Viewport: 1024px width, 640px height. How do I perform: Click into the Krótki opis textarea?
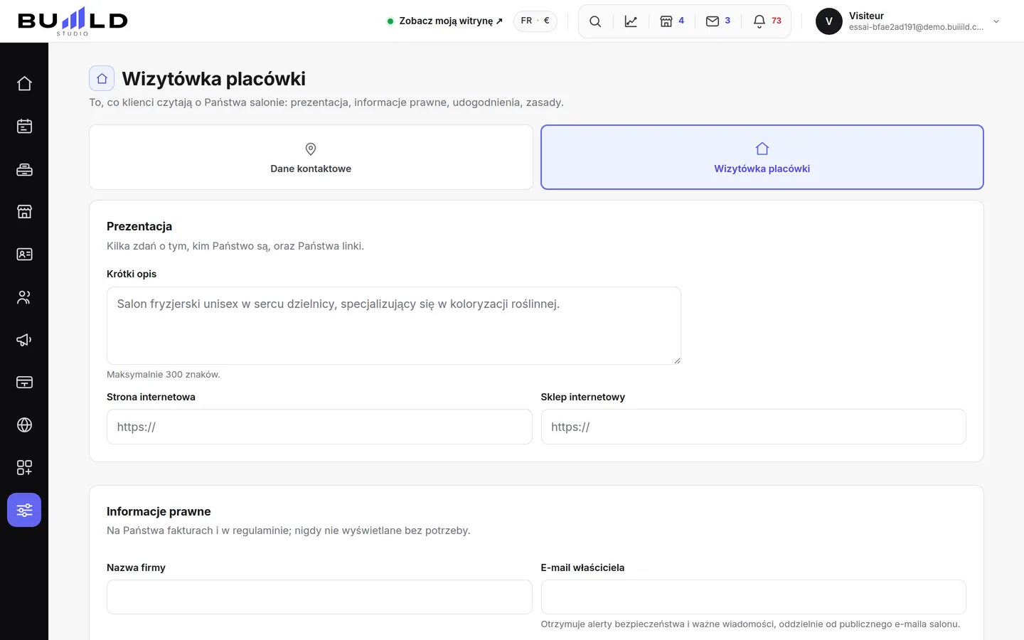pyautogui.click(x=394, y=326)
